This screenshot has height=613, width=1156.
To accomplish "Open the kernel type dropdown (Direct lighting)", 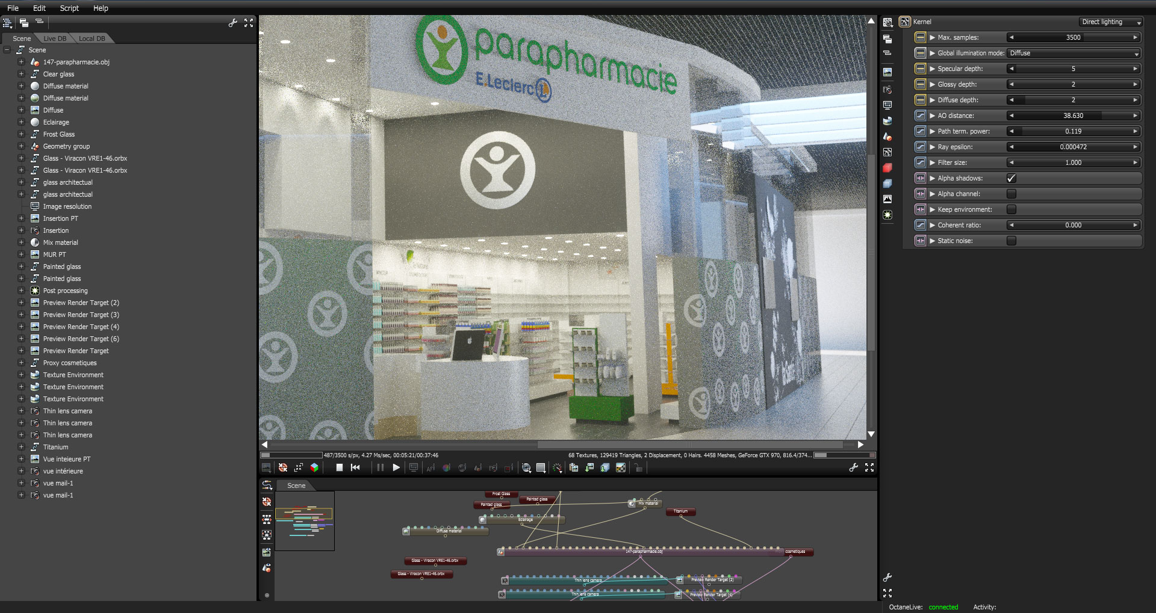I will [1111, 22].
